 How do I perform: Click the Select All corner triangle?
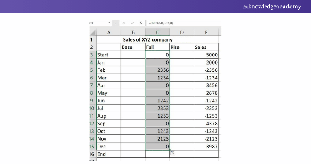pyautogui.click(x=93, y=33)
